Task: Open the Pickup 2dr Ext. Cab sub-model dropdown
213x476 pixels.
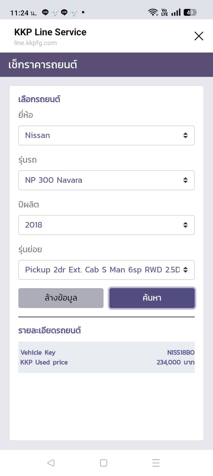Action: [x=106, y=270]
